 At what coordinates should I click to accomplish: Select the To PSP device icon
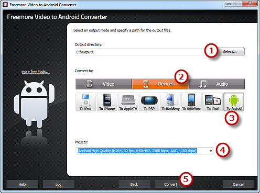149,102
